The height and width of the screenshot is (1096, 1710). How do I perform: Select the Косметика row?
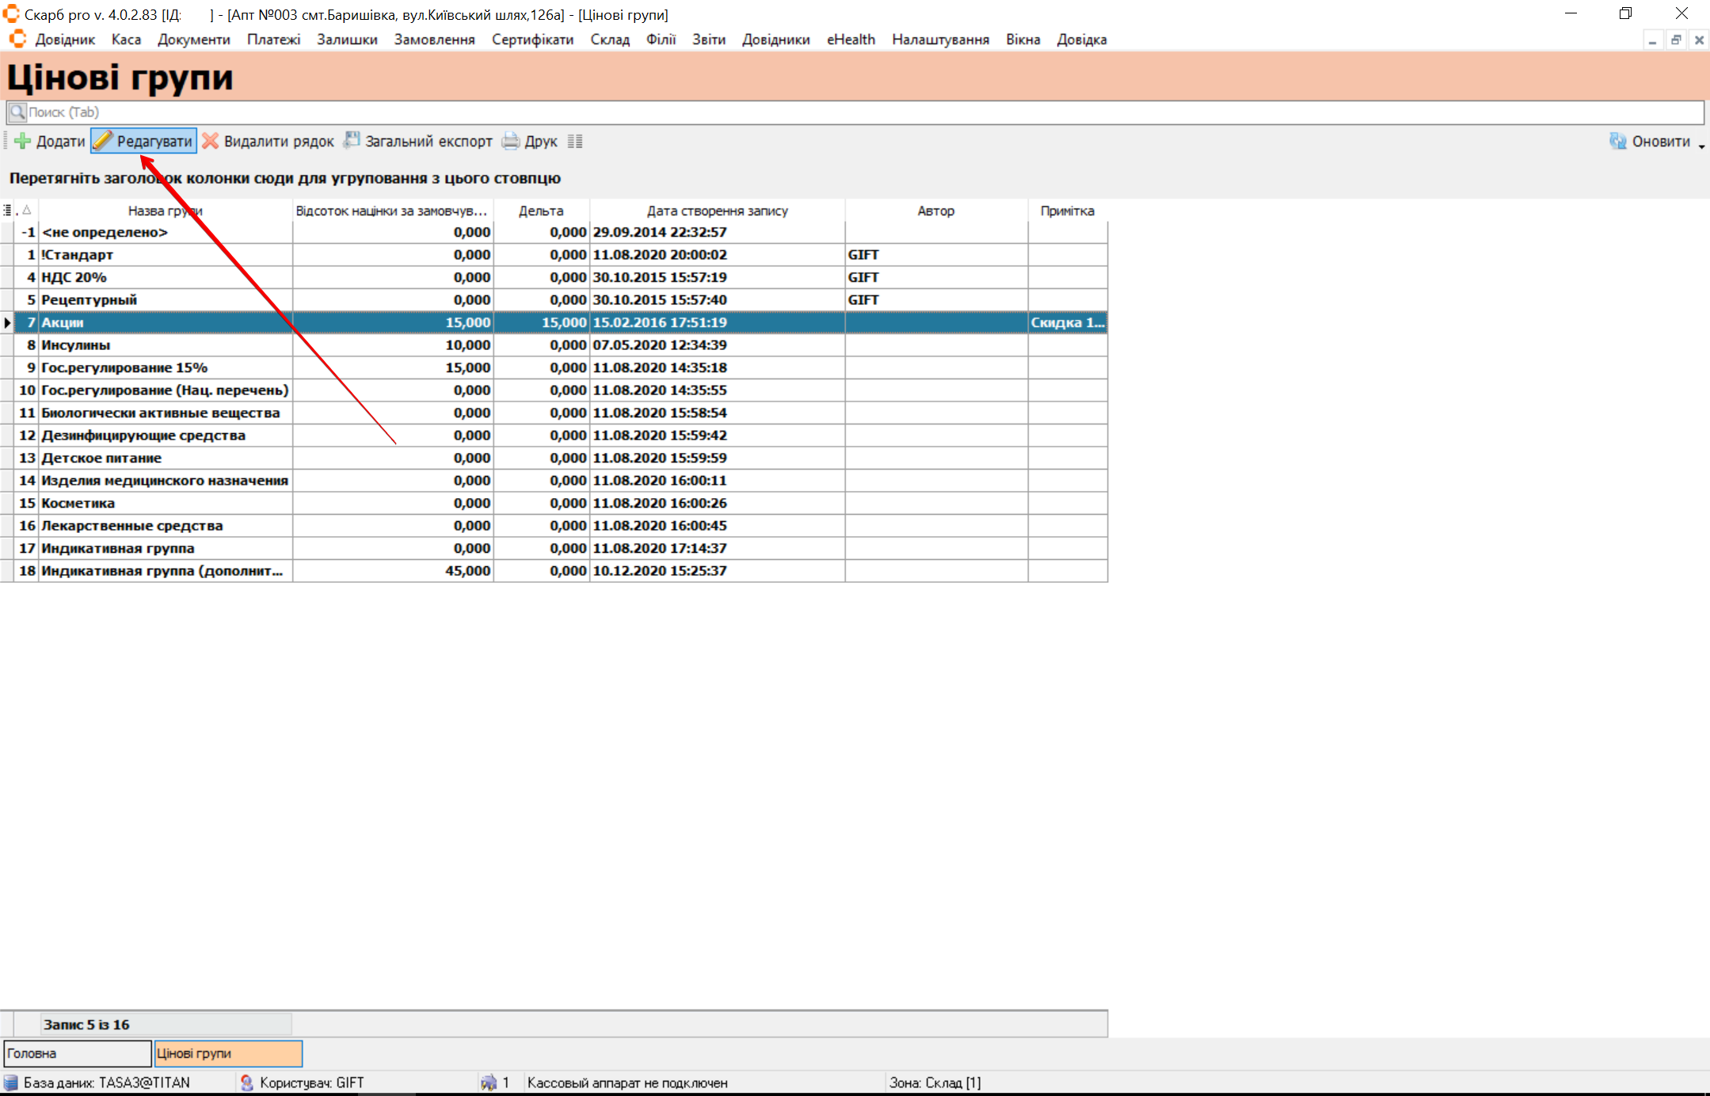[x=78, y=504]
